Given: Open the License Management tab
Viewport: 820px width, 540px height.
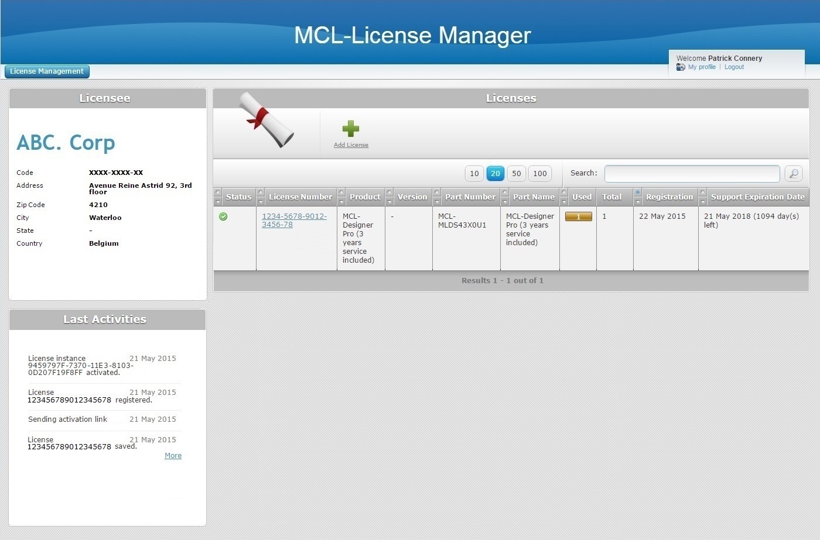Looking at the screenshot, I should point(47,71).
